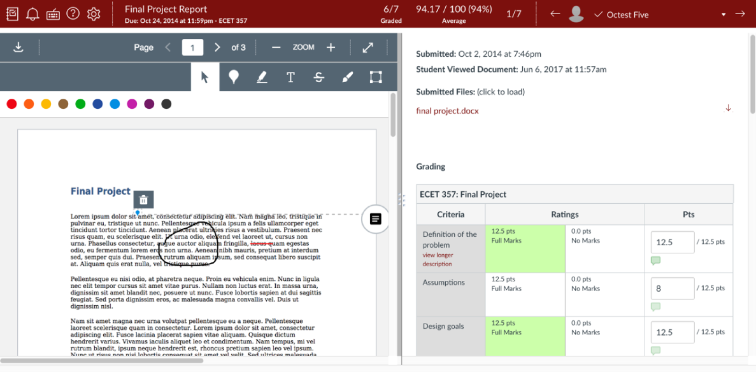This screenshot has width=756, height=372.
Task: Open view longer description link
Action: tap(438, 259)
